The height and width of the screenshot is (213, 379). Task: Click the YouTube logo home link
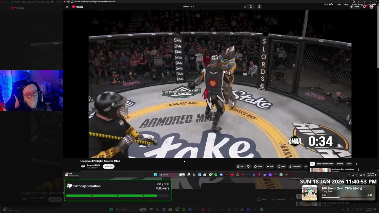[78, 7]
